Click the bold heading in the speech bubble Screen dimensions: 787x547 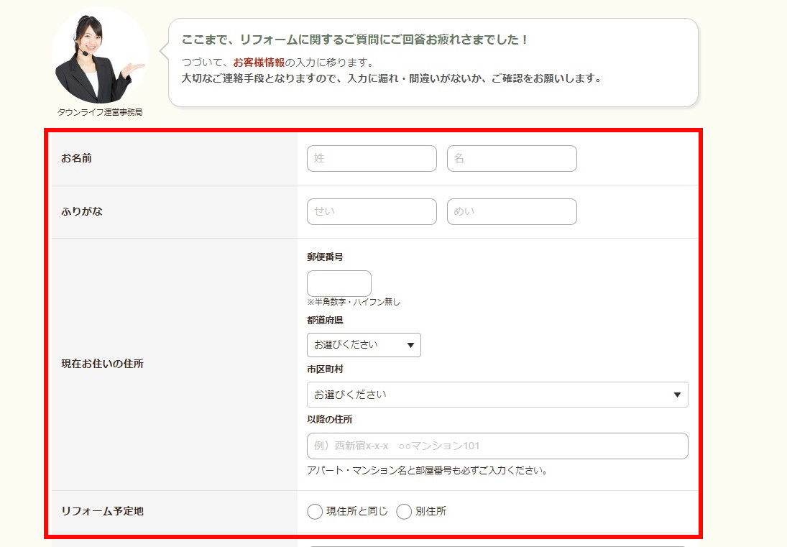[355, 40]
